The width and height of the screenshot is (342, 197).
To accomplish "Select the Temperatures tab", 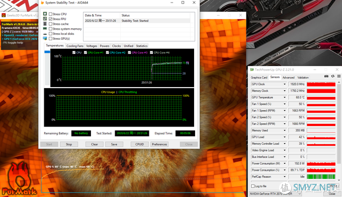I will pos(55,45).
